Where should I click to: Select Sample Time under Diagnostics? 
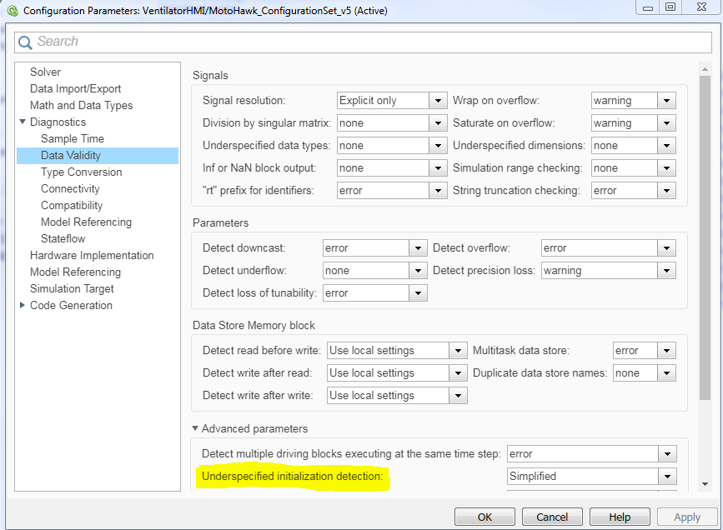[73, 138]
